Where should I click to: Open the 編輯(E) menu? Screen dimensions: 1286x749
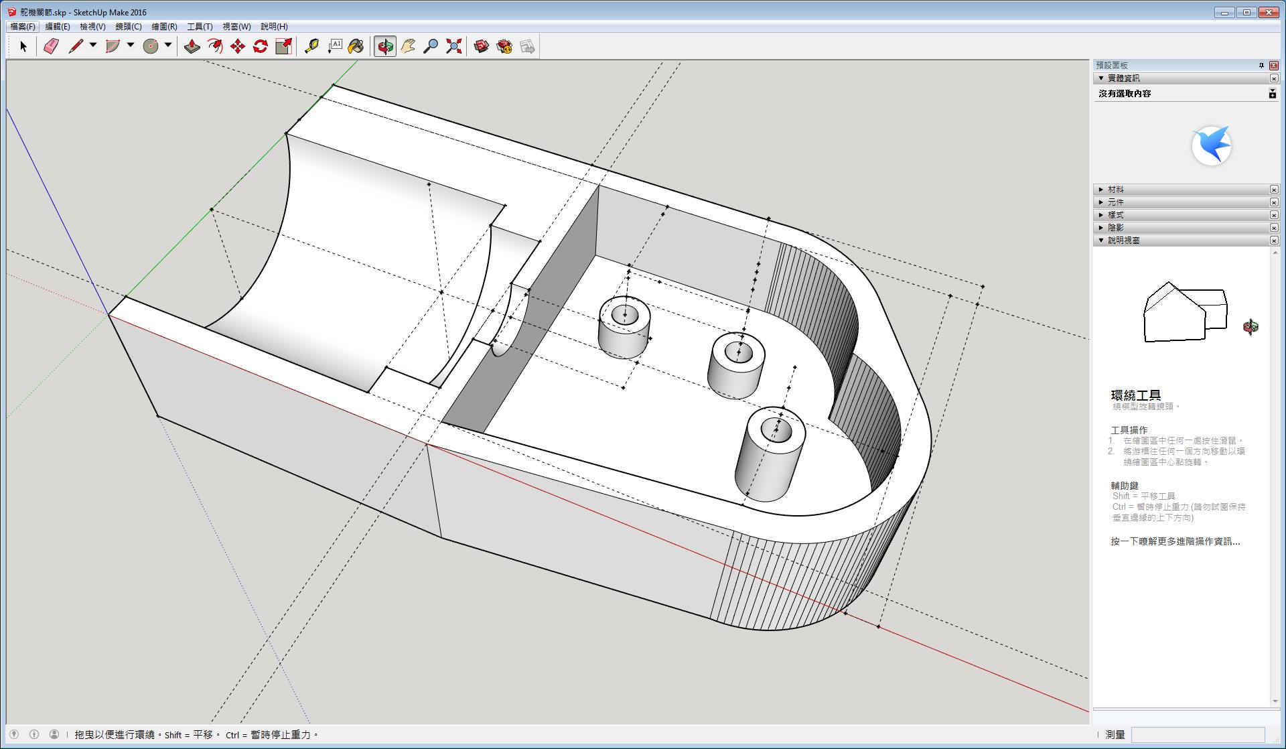(x=58, y=27)
